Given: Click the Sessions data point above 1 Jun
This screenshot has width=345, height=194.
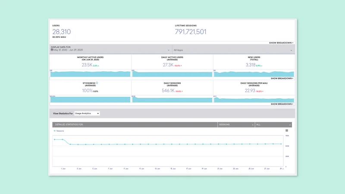Looking at the screenshot, I should tap(63, 139).
